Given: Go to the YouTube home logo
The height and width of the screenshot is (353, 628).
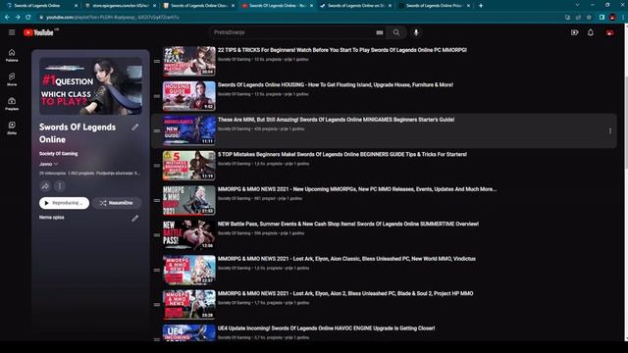Looking at the screenshot, I should (38, 32).
